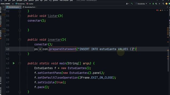This screenshot has height=95, width=170.
Task: Build project with the hammer icon
Action: [132, 4]
